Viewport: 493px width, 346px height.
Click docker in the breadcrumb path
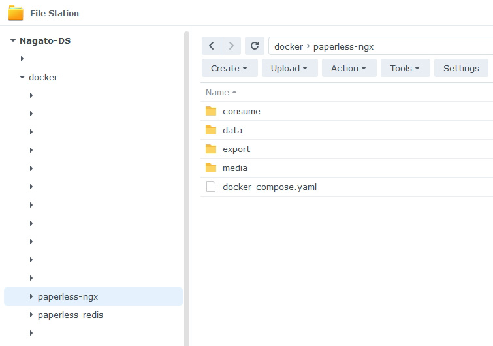click(288, 46)
